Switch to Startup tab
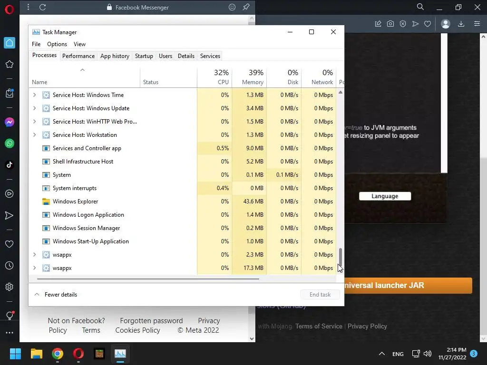 144,56
